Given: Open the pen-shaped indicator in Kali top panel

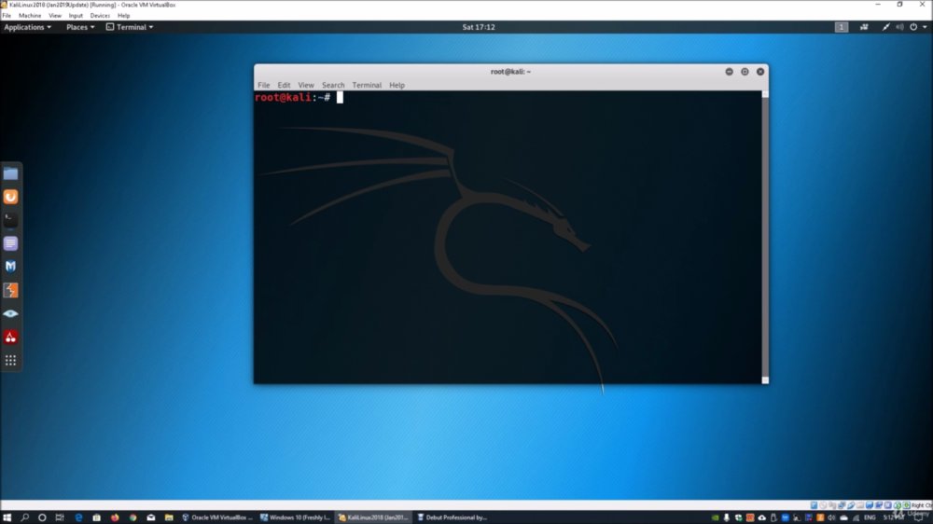Looking at the screenshot, I should (x=886, y=27).
